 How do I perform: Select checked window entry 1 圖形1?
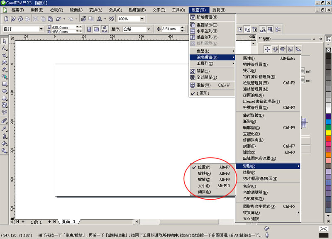pos(212,93)
